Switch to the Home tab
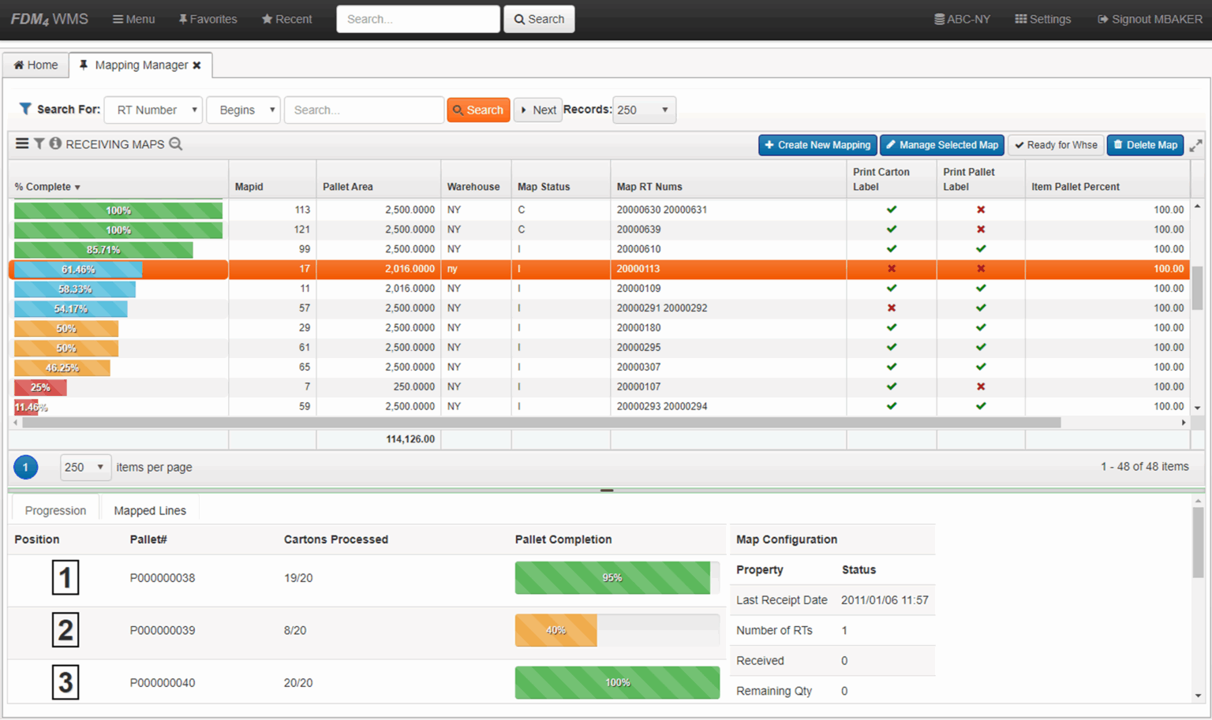1212x720 pixels. pos(36,65)
